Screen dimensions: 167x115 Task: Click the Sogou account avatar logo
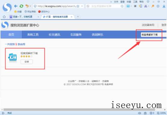7,8
